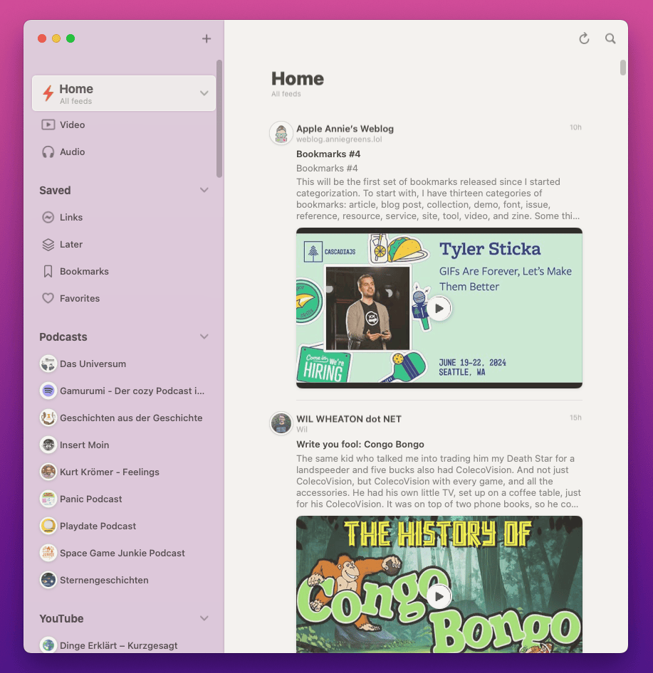Open search with magnifier icon
The width and height of the screenshot is (653, 673).
[610, 38]
